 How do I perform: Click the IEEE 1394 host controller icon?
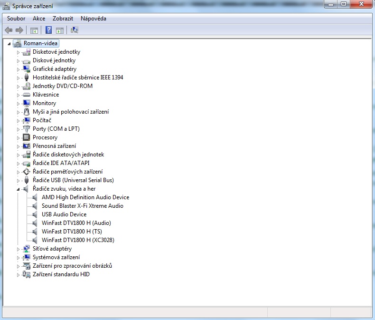[27, 78]
